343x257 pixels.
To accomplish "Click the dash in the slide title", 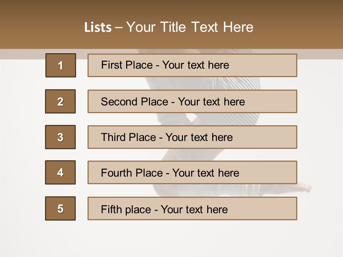I will [119, 27].
